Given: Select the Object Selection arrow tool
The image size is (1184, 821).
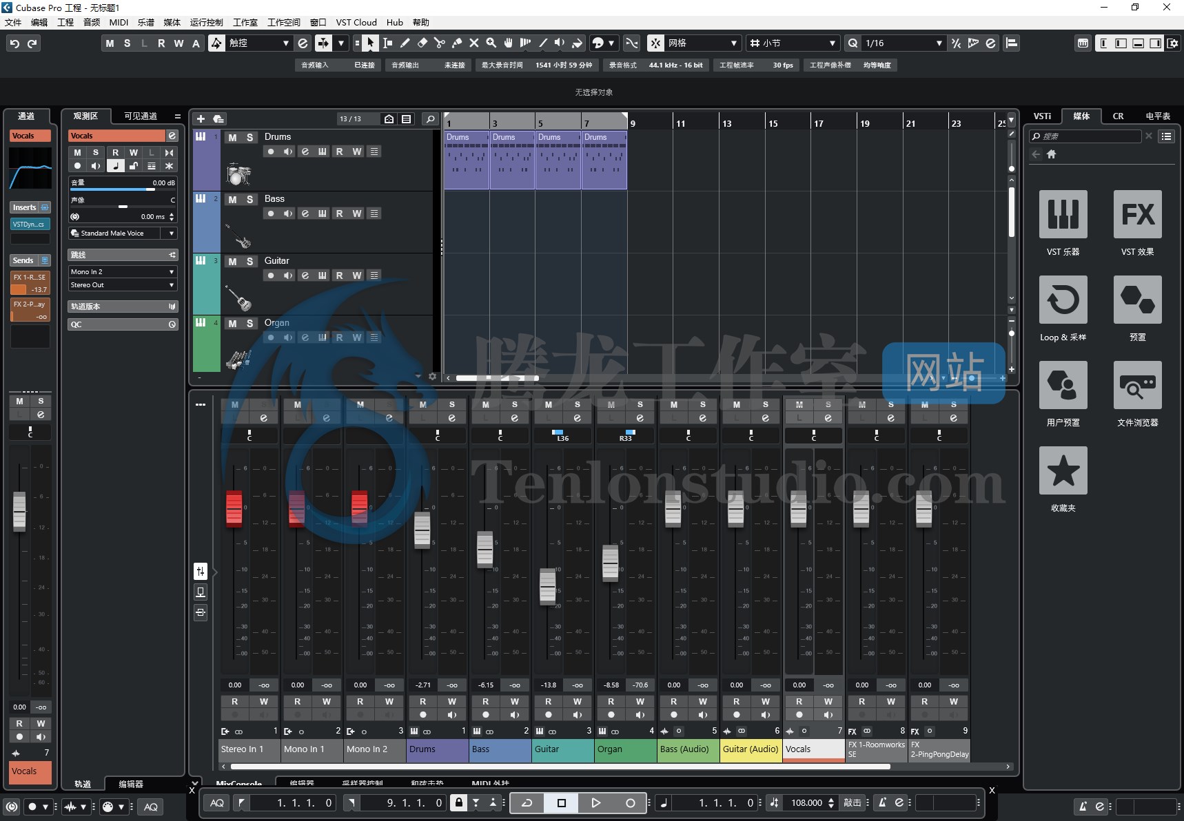Looking at the screenshot, I should tap(370, 43).
